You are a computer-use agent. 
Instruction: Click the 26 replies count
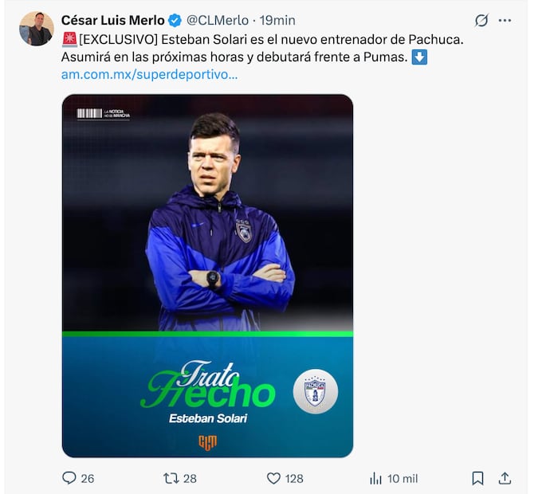coord(88,478)
